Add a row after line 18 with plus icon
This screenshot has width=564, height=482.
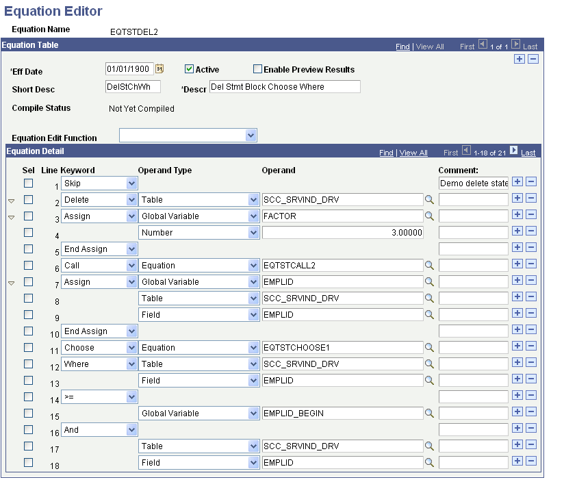point(519,462)
